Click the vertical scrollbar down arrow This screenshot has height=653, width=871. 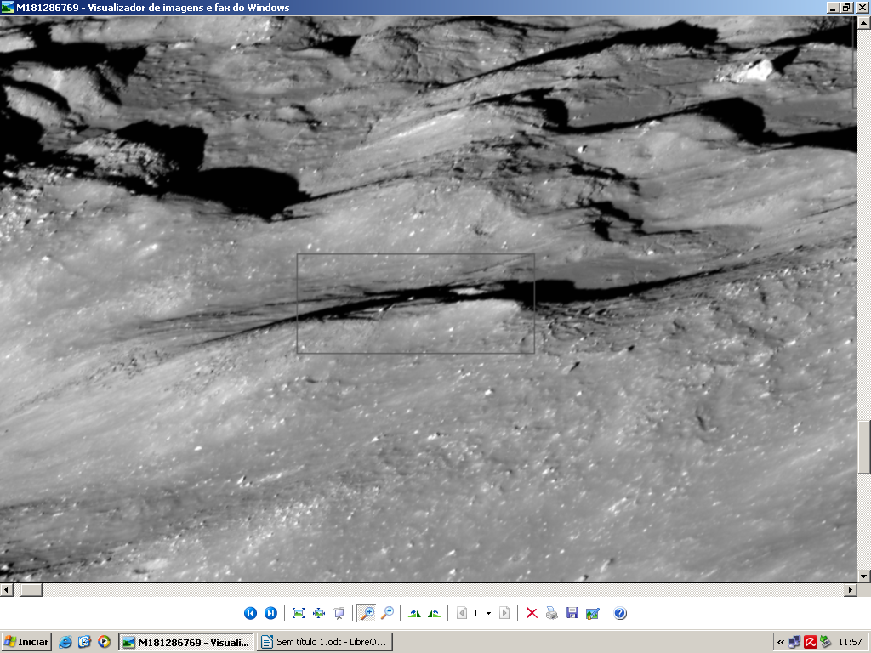[x=864, y=576]
